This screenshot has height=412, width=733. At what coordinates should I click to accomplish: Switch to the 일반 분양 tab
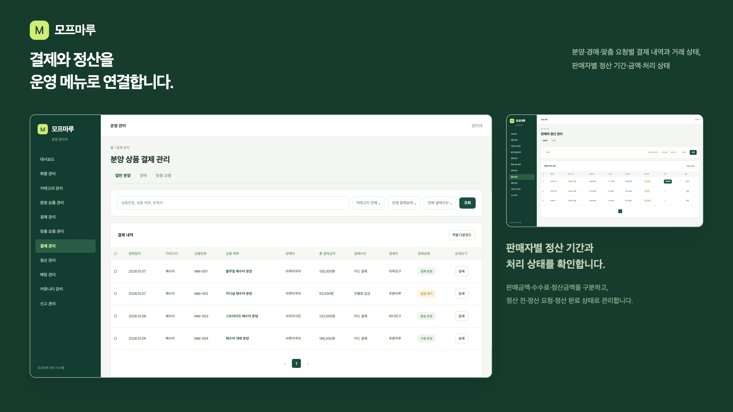[x=123, y=175]
